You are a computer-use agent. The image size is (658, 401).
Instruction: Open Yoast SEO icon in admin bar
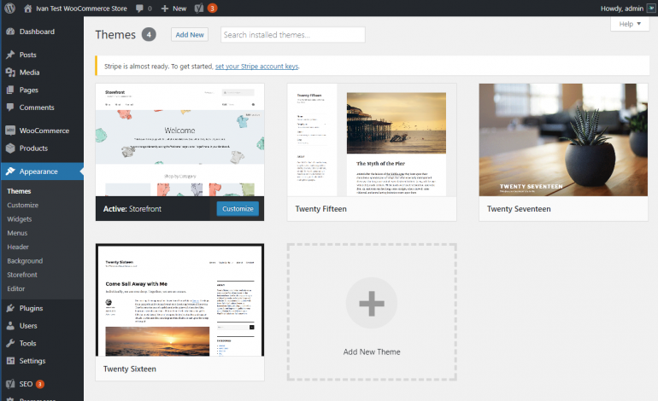(199, 9)
